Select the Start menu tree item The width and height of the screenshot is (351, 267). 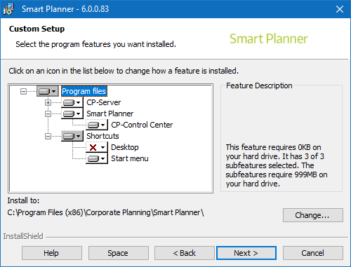pos(130,158)
